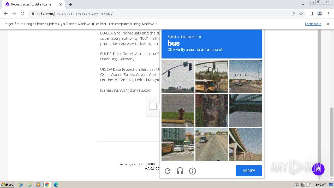Open Windows Media Player from taskbar

click(38, 185)
